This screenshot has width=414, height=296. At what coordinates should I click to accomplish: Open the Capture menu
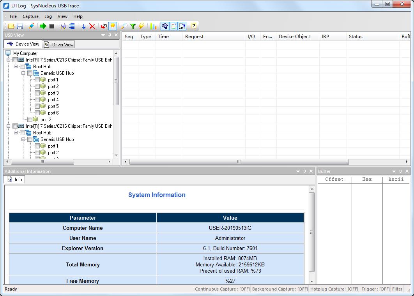pyautogui.click(x=30, y=16)
